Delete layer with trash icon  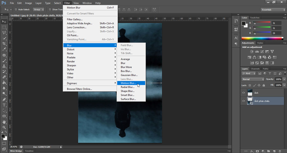pyautogui.click(x=280, y=151)
